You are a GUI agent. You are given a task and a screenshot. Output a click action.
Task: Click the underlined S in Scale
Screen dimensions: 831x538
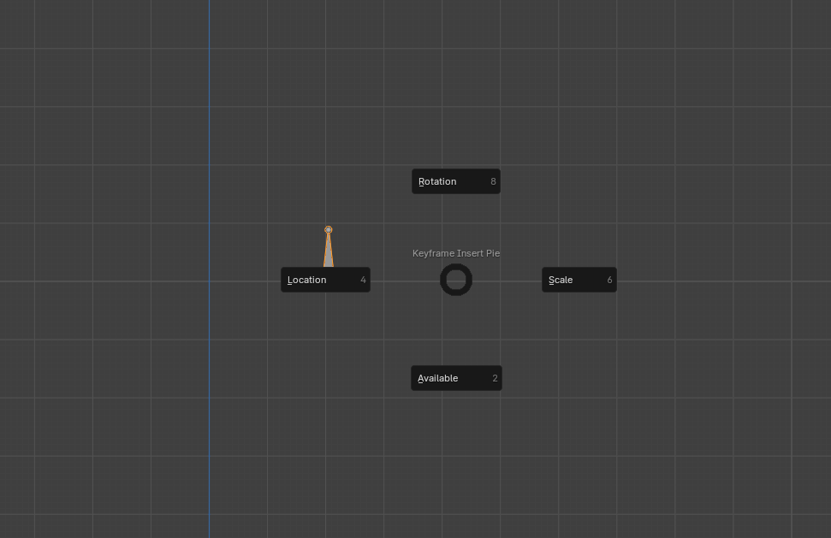pos(551,280)
